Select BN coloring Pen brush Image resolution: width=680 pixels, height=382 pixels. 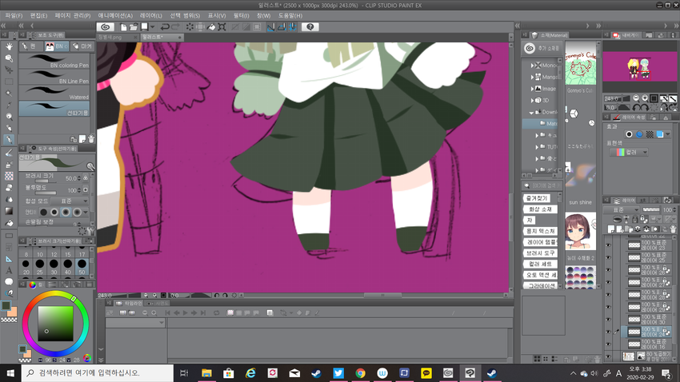click(54, 61)
